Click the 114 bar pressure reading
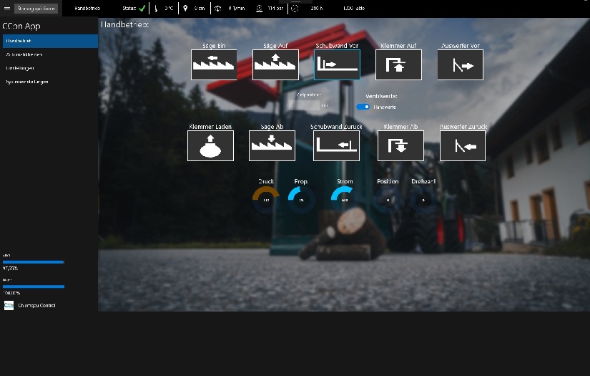Viewport: 590px width, 376px height. pyautogui.click(x=275, y=9)
